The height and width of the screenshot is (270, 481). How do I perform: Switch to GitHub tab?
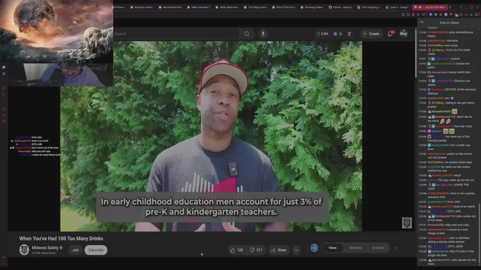click(x=341, y=7)
